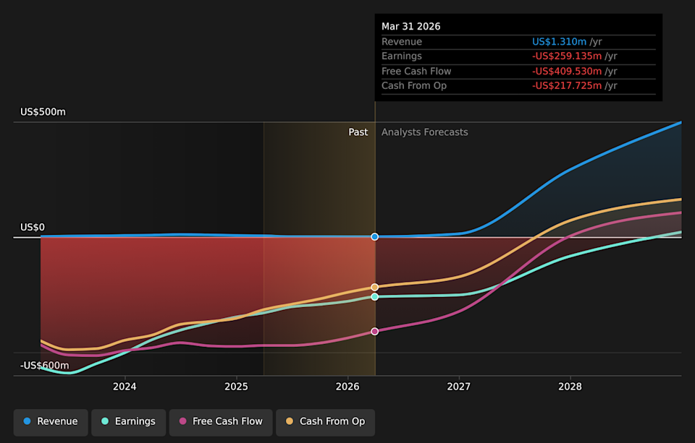Click the US$0 y-axis label
Viewport: 695px width, 443px height.
point(33,228)
